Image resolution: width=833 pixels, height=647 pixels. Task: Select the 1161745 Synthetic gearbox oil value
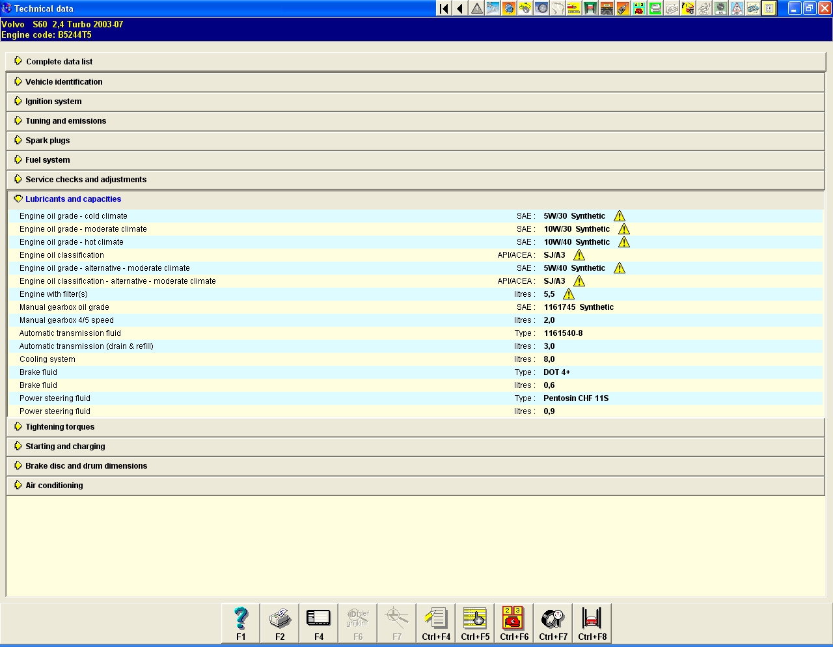[579, 307]
